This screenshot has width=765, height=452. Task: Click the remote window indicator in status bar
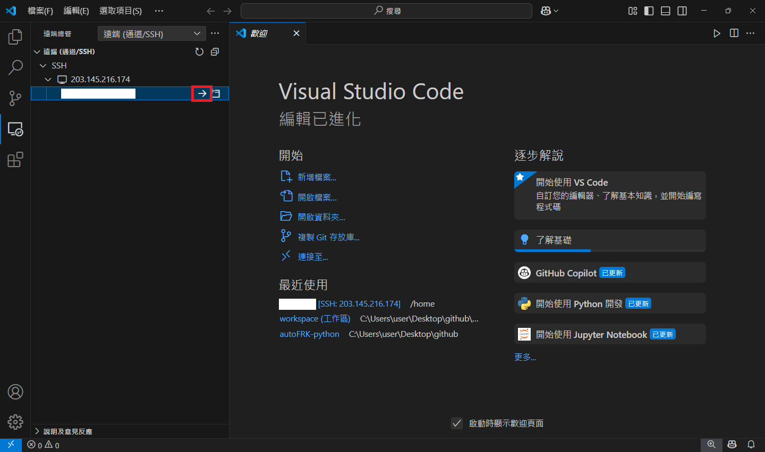pyautogui.click(x=11, y=445)
